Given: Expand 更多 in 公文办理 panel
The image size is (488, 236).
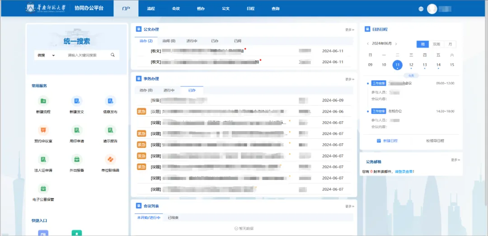Looking at the screenshot, I should click(349, 30).
